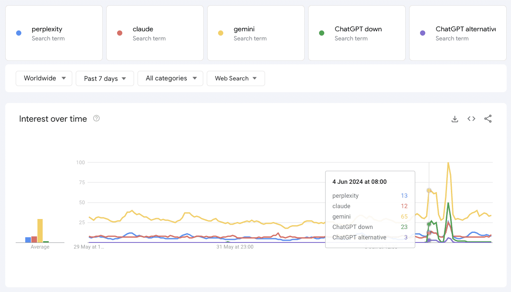The image size is (511, 292).
Task: Open the embed code icon
Action: pos(471,119)
